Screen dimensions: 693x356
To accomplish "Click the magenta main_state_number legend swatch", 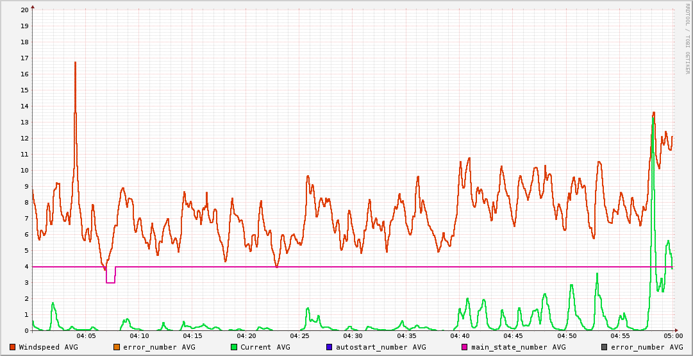I will tap(465, 347).
